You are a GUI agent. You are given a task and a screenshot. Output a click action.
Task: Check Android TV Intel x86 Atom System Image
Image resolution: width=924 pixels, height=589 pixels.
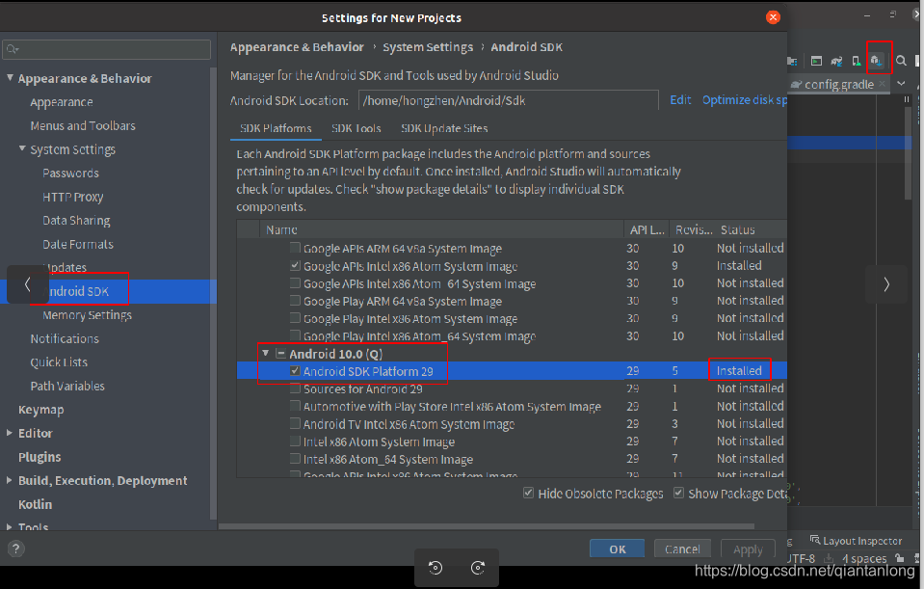pyautogui.click(x=295, y=423)
